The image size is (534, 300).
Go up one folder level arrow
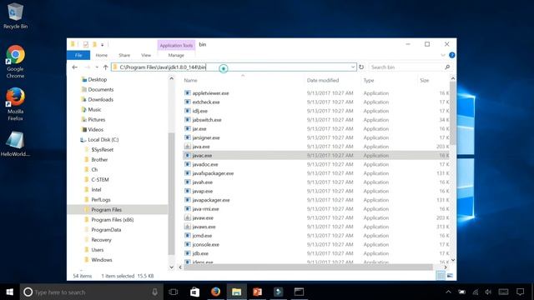pos(106,67)
